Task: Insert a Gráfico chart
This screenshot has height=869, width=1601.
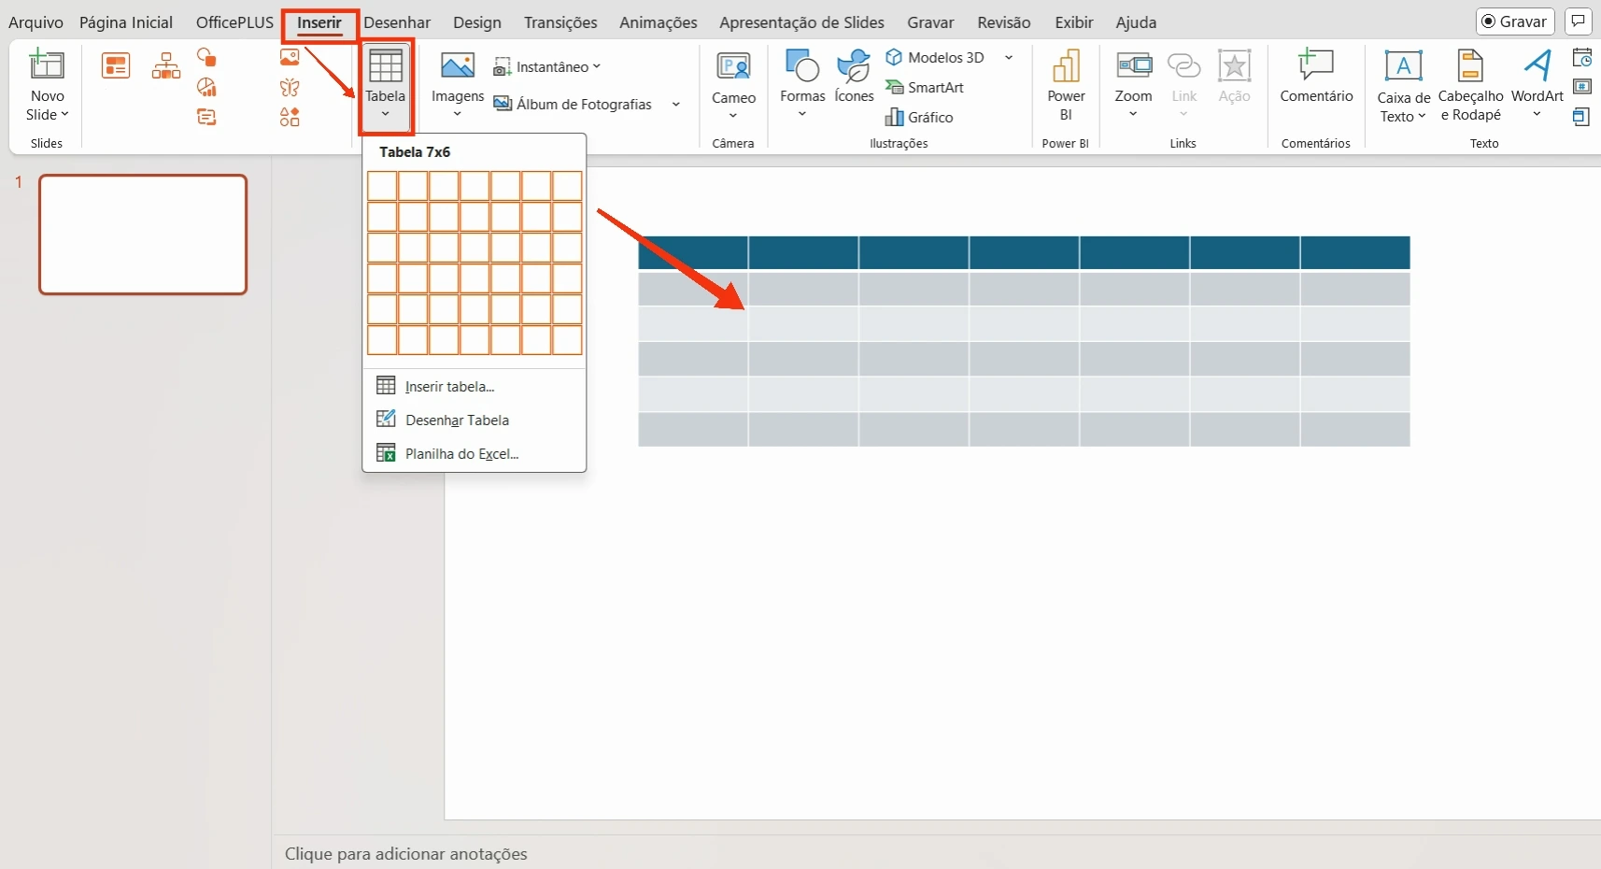Action: pyautogui.click(x=919, y=117)
